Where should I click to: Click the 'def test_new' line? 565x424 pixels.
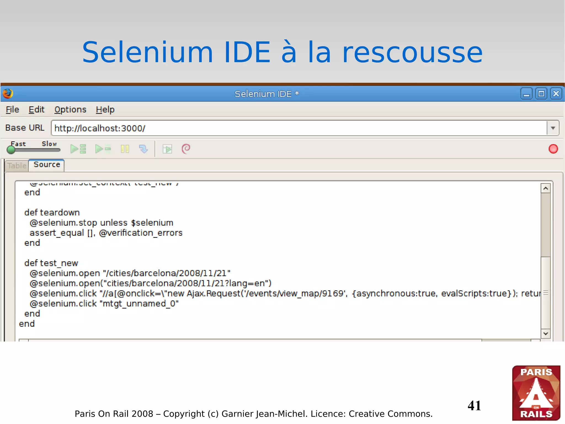point(51,263)
